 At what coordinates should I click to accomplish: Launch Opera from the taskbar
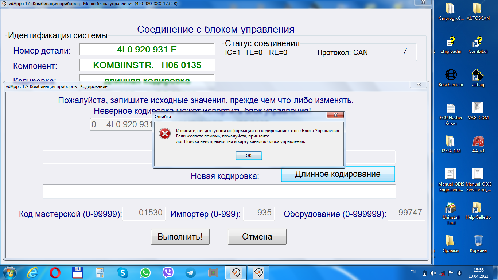[55, 272]
